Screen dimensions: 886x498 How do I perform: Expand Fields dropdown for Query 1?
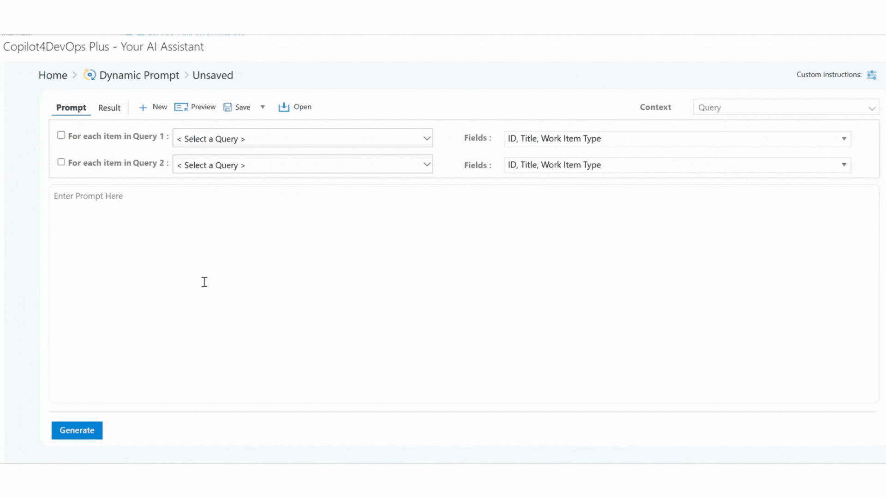[844, 139]
